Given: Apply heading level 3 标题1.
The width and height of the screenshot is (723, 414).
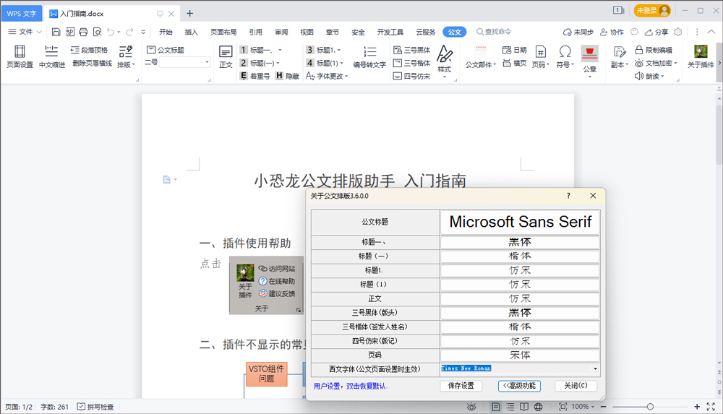Looking at the screenshot, I should pyautogui.click(x=324, y=50).
